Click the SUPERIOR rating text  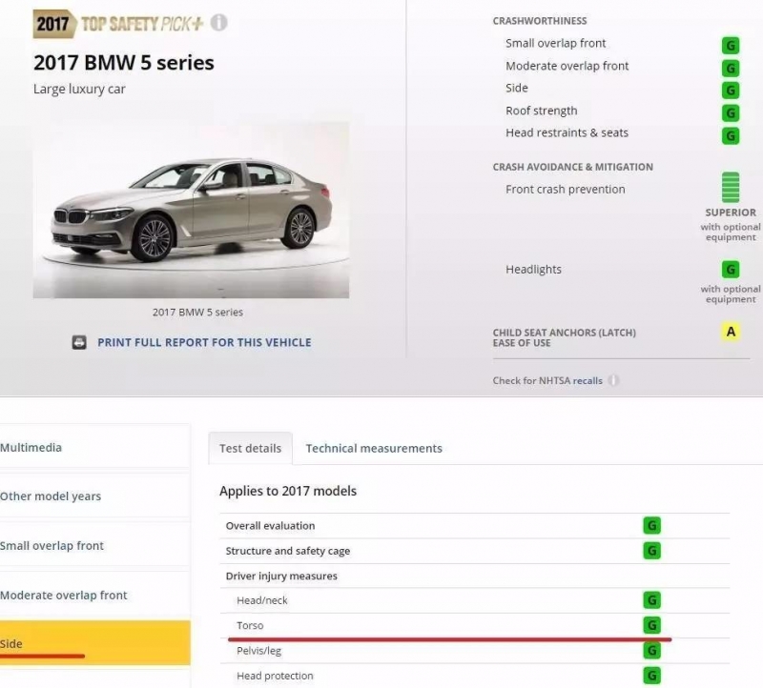coord(731,212)
